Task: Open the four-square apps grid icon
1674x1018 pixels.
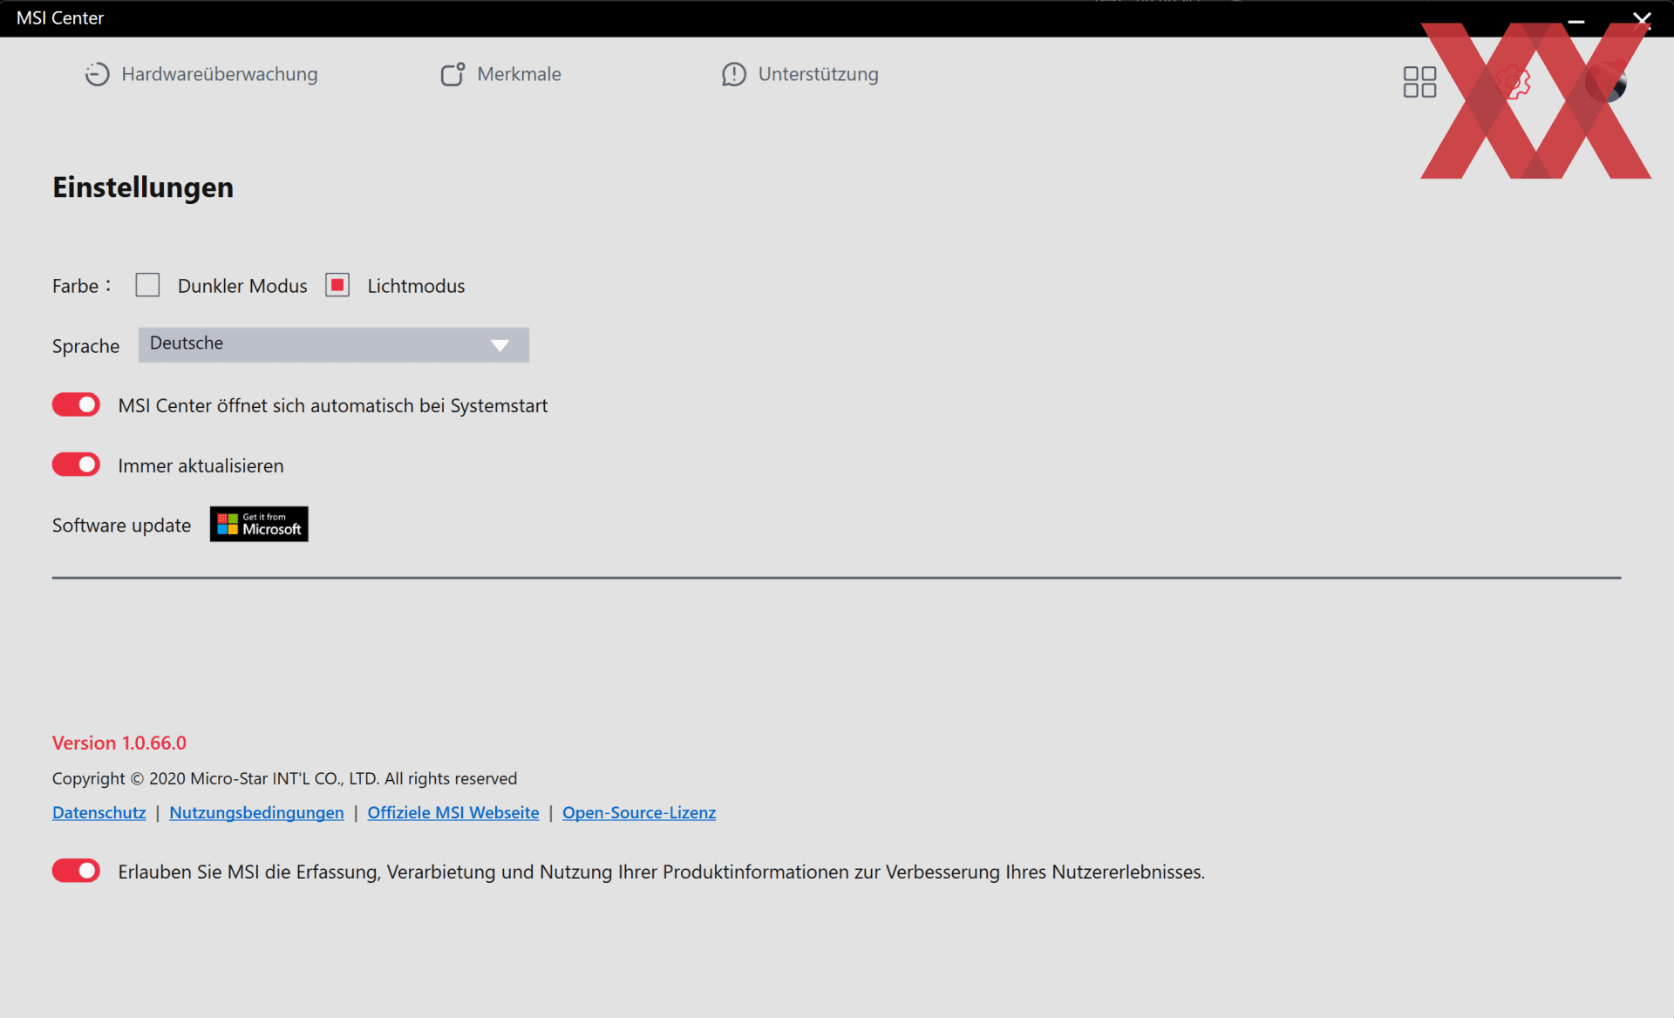Action: click(1419, 82)
